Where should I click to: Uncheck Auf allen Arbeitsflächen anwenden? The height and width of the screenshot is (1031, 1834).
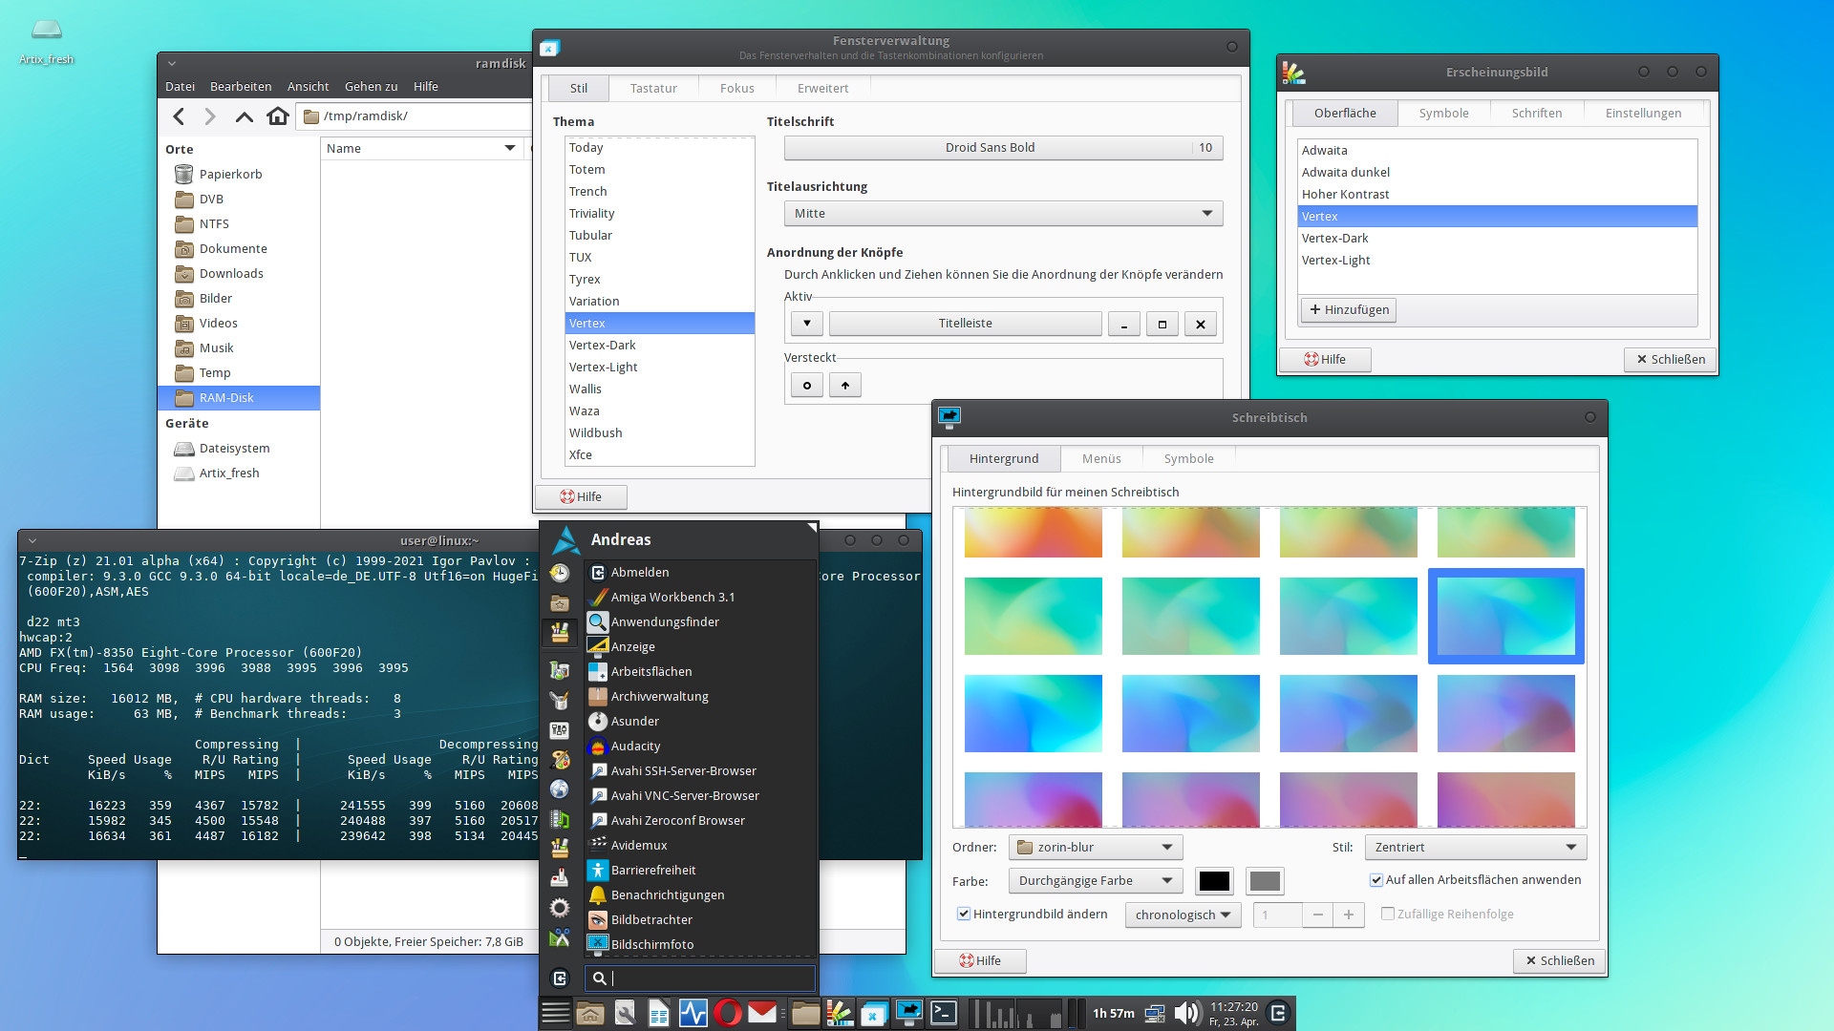click(1376, 880)
